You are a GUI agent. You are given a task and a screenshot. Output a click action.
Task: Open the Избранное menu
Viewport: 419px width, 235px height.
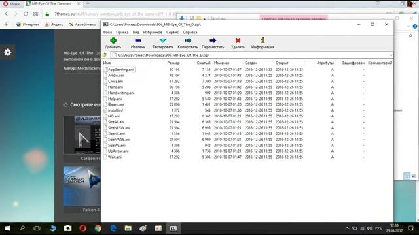pyautogui.click(x=153, y=32)
